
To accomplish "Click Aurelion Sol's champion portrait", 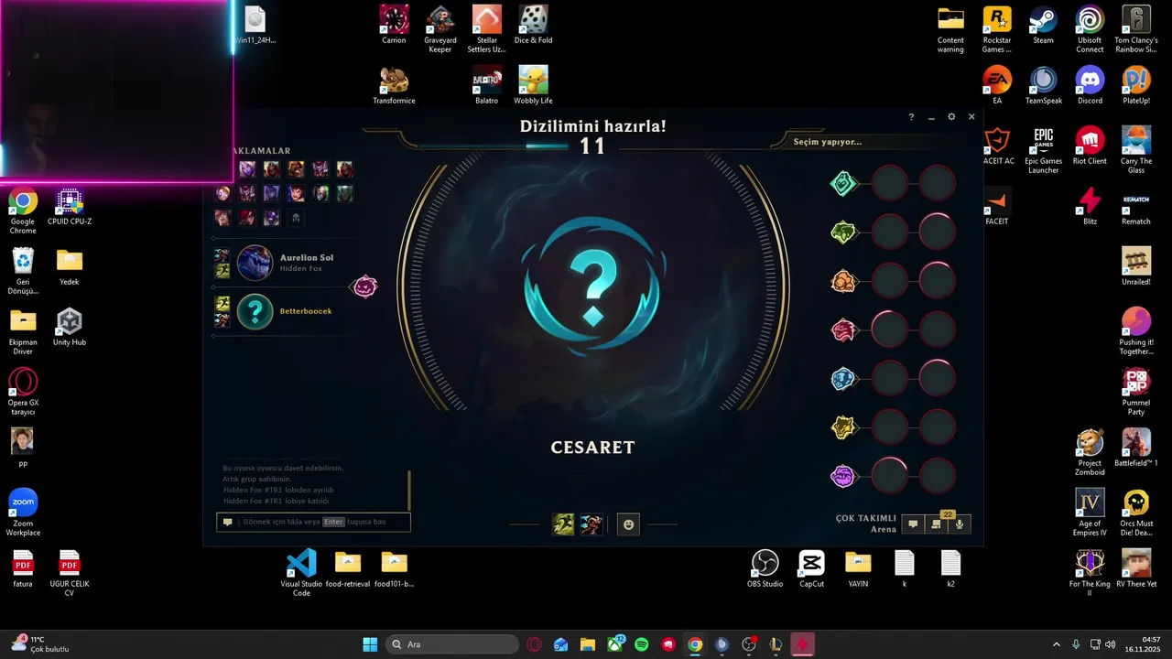I will click(255, 263).
